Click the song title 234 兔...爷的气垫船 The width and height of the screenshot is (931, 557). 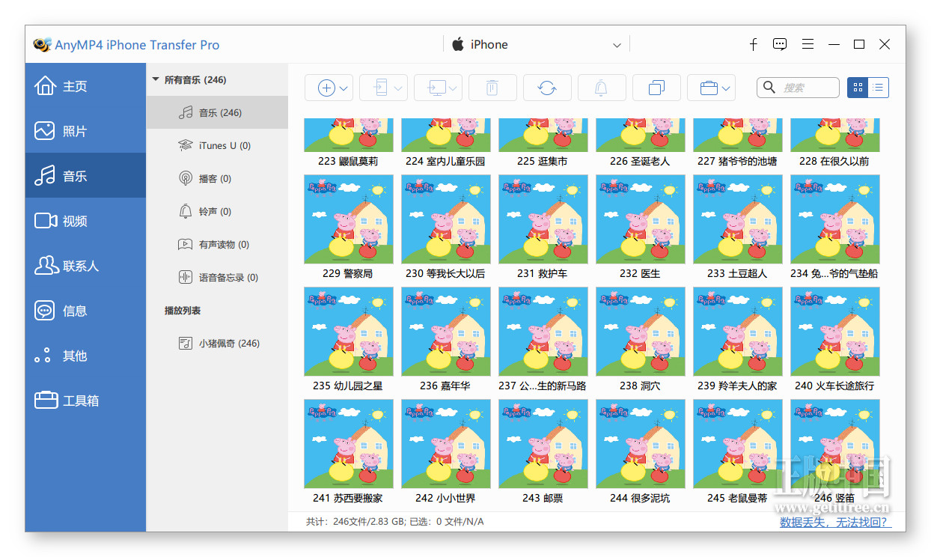coord(834,273)
